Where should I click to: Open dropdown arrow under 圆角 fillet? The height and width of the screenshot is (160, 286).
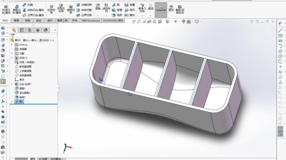(x=98, y=16)
